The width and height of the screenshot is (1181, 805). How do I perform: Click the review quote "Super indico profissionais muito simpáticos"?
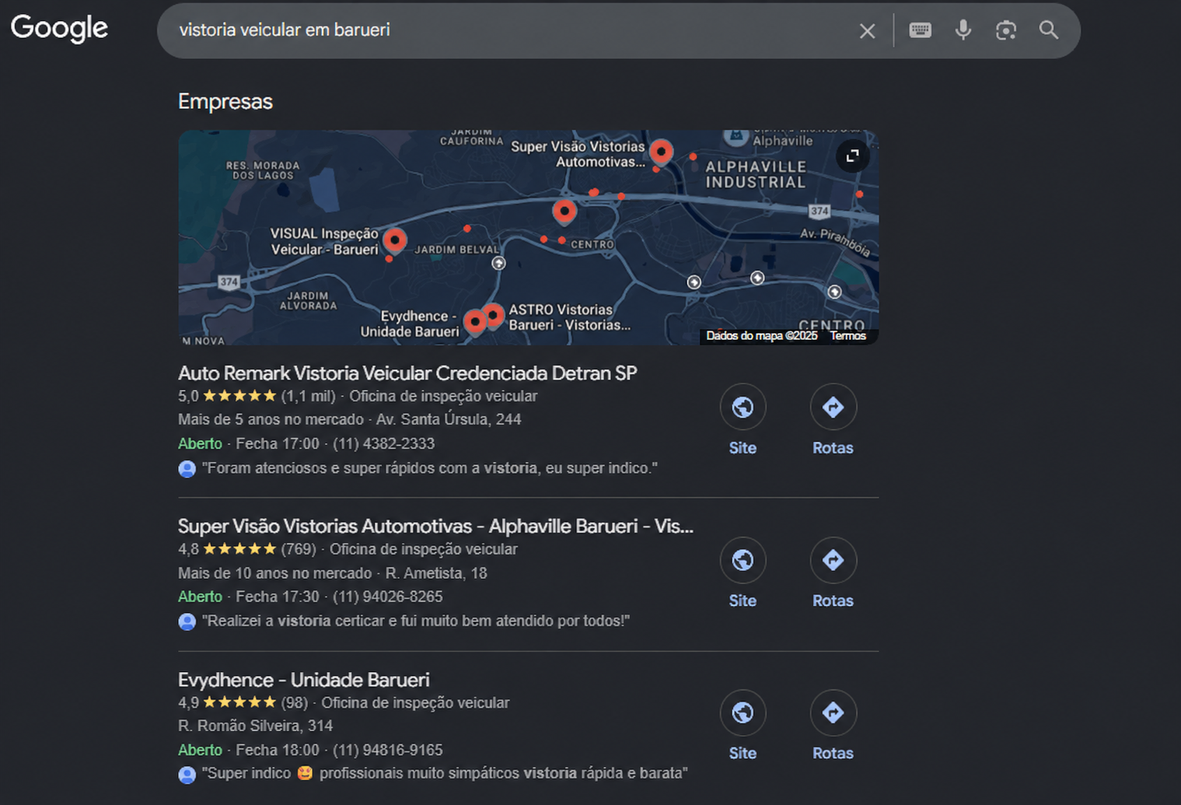445,773
